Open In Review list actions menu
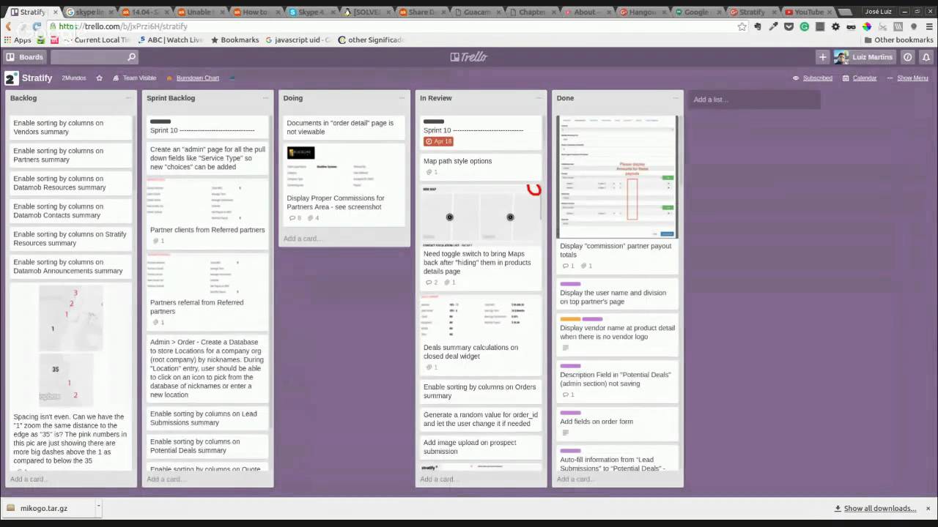 pyautogui.click(x=538, y=98)
